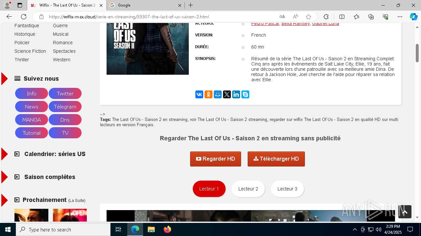
Task: Open browser essentials heart icon
Action: point(385,17)
